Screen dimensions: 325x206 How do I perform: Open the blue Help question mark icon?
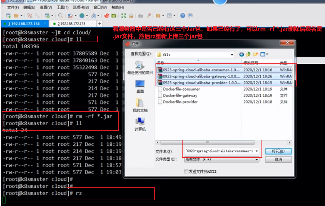coord(183,16)
